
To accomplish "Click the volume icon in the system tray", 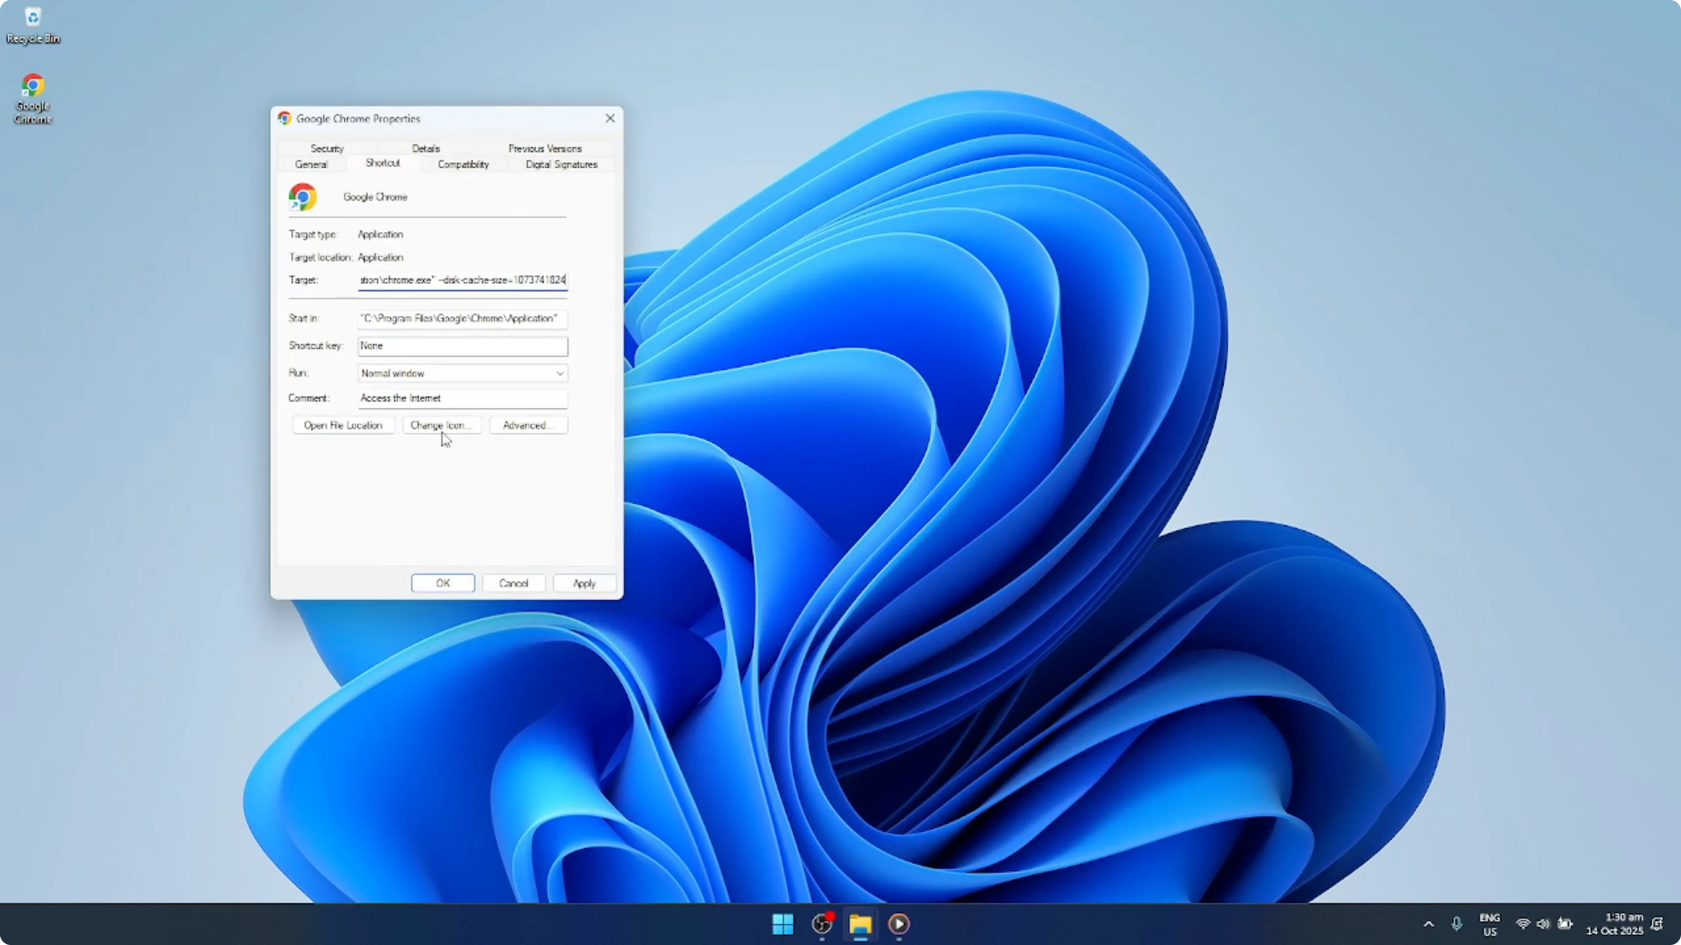I will tap(1543, 924).
